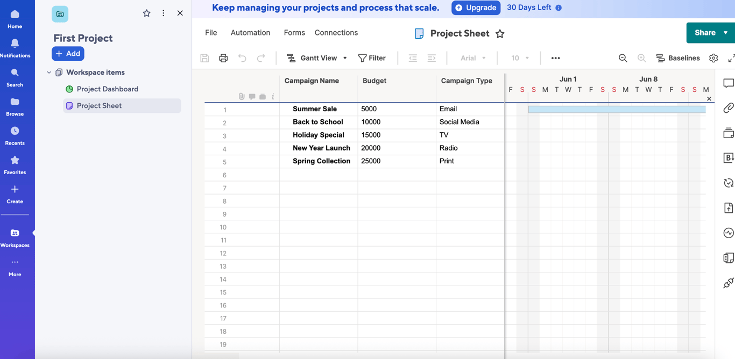Open the connectors plug icon

pyautogui.click(x=729, y=283)
